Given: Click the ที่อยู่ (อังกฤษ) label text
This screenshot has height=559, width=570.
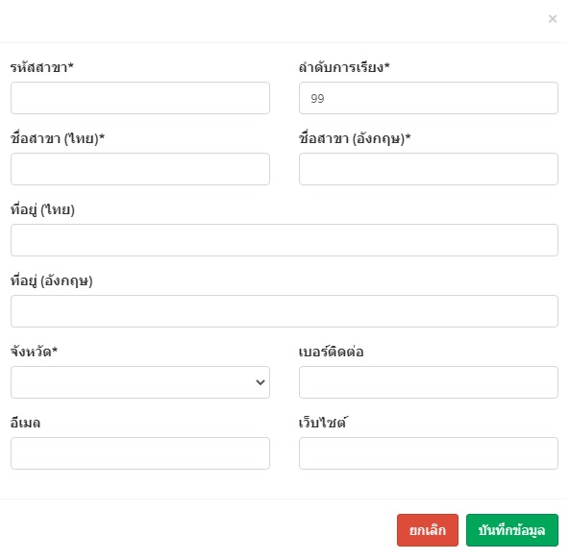Looking at the screenshot, I should pos(51,280).
